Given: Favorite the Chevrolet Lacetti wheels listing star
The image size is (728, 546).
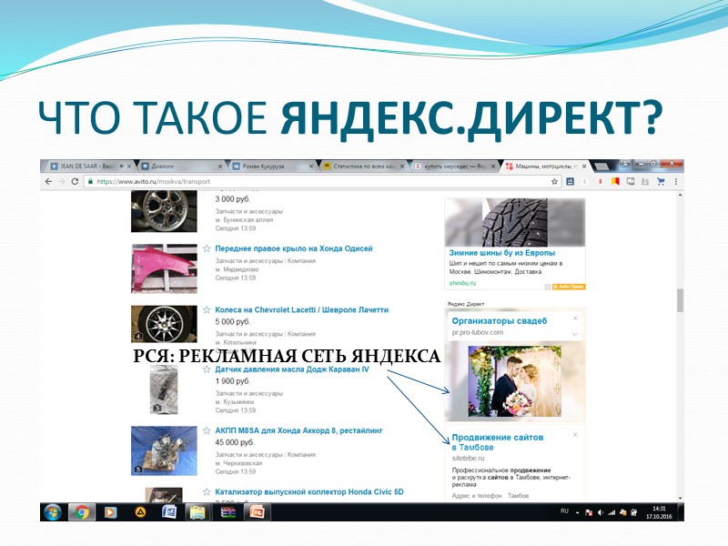Looking at the screenshot, I should [207, 309].
